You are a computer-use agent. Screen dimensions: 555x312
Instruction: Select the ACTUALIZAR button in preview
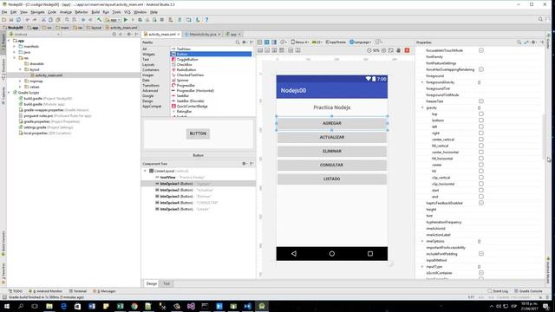point(331,137)
